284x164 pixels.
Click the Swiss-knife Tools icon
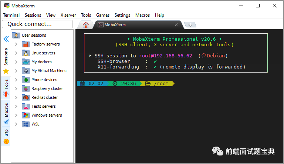[x=6, y=94]
